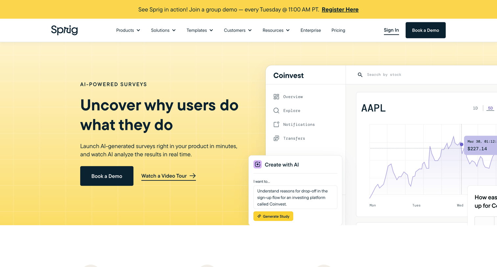Click the arrow icon beside Watch a Video Tour
497x267 pixels.
(x=193, y=176)
